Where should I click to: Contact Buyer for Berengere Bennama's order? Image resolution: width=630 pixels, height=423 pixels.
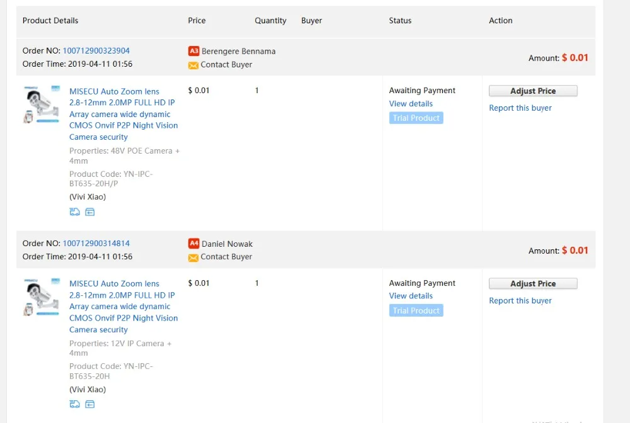226,65
